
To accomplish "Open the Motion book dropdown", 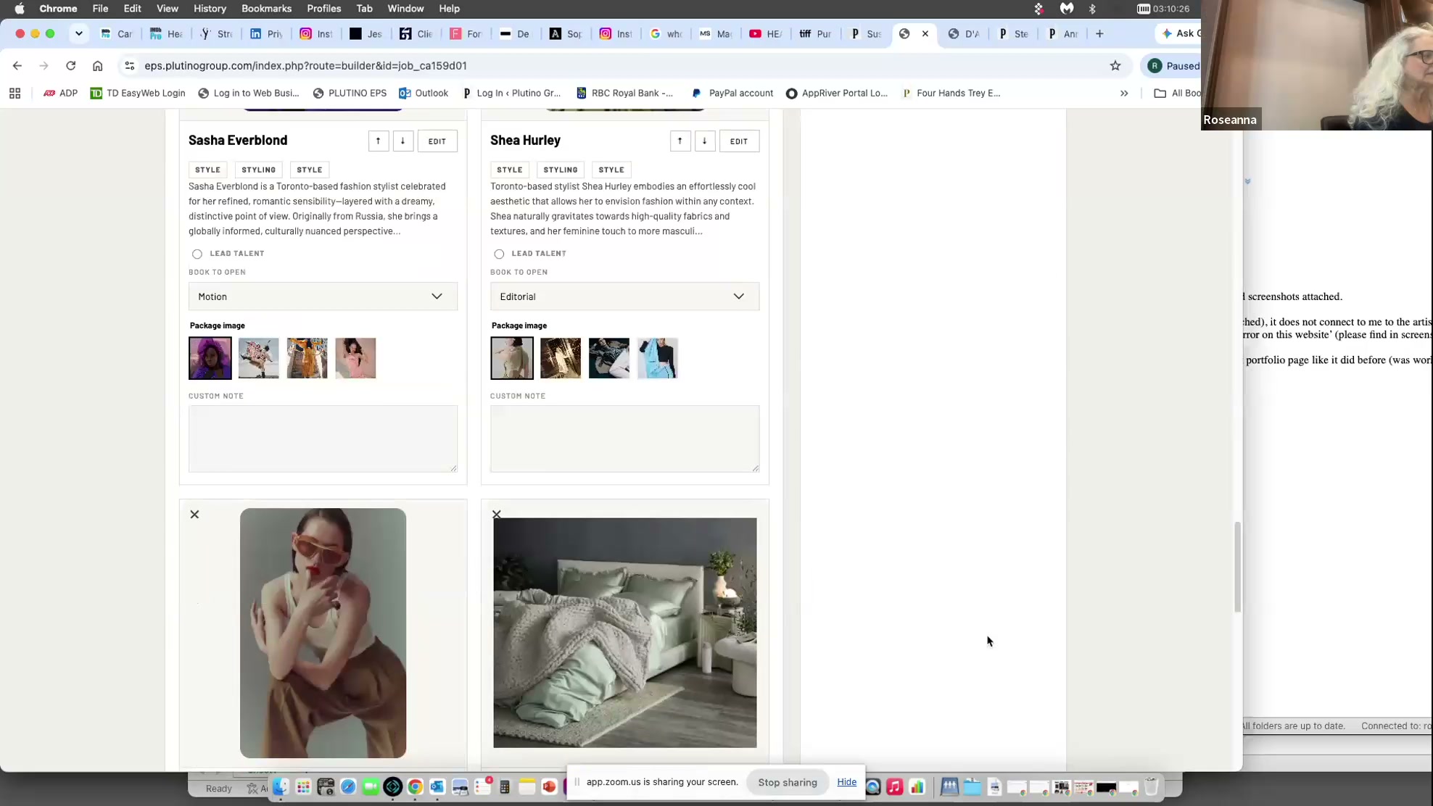I will (x=323, y=296).
